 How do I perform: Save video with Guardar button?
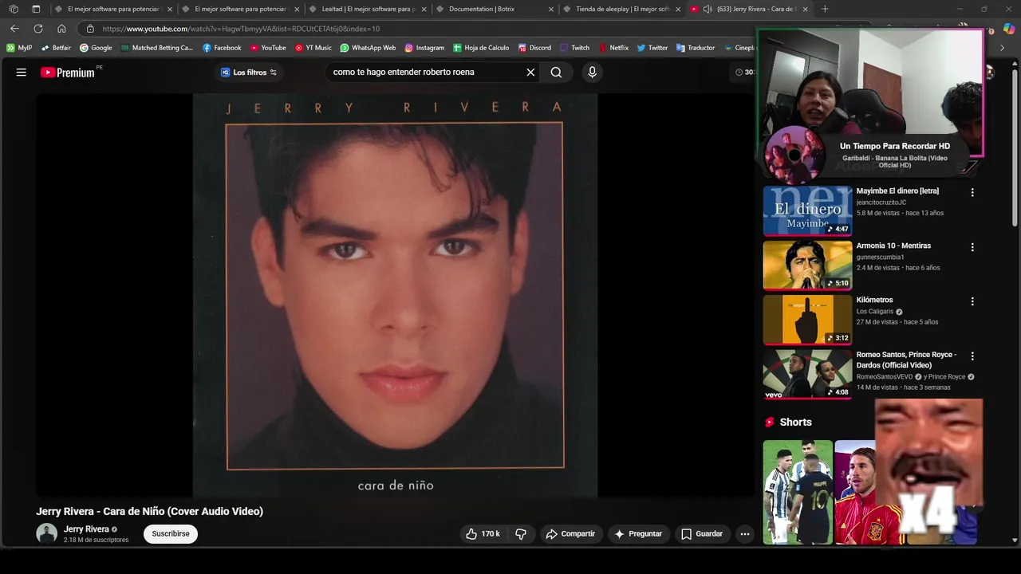pyautogui.click(x=702, y=534)
